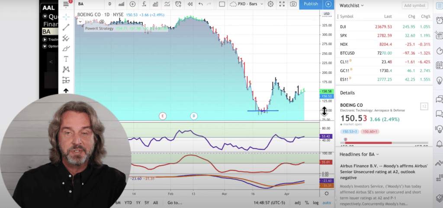This screenshot has height=208, width=443.
Task: Collapse the indicator legend chevron
Action: click(80, 22)
